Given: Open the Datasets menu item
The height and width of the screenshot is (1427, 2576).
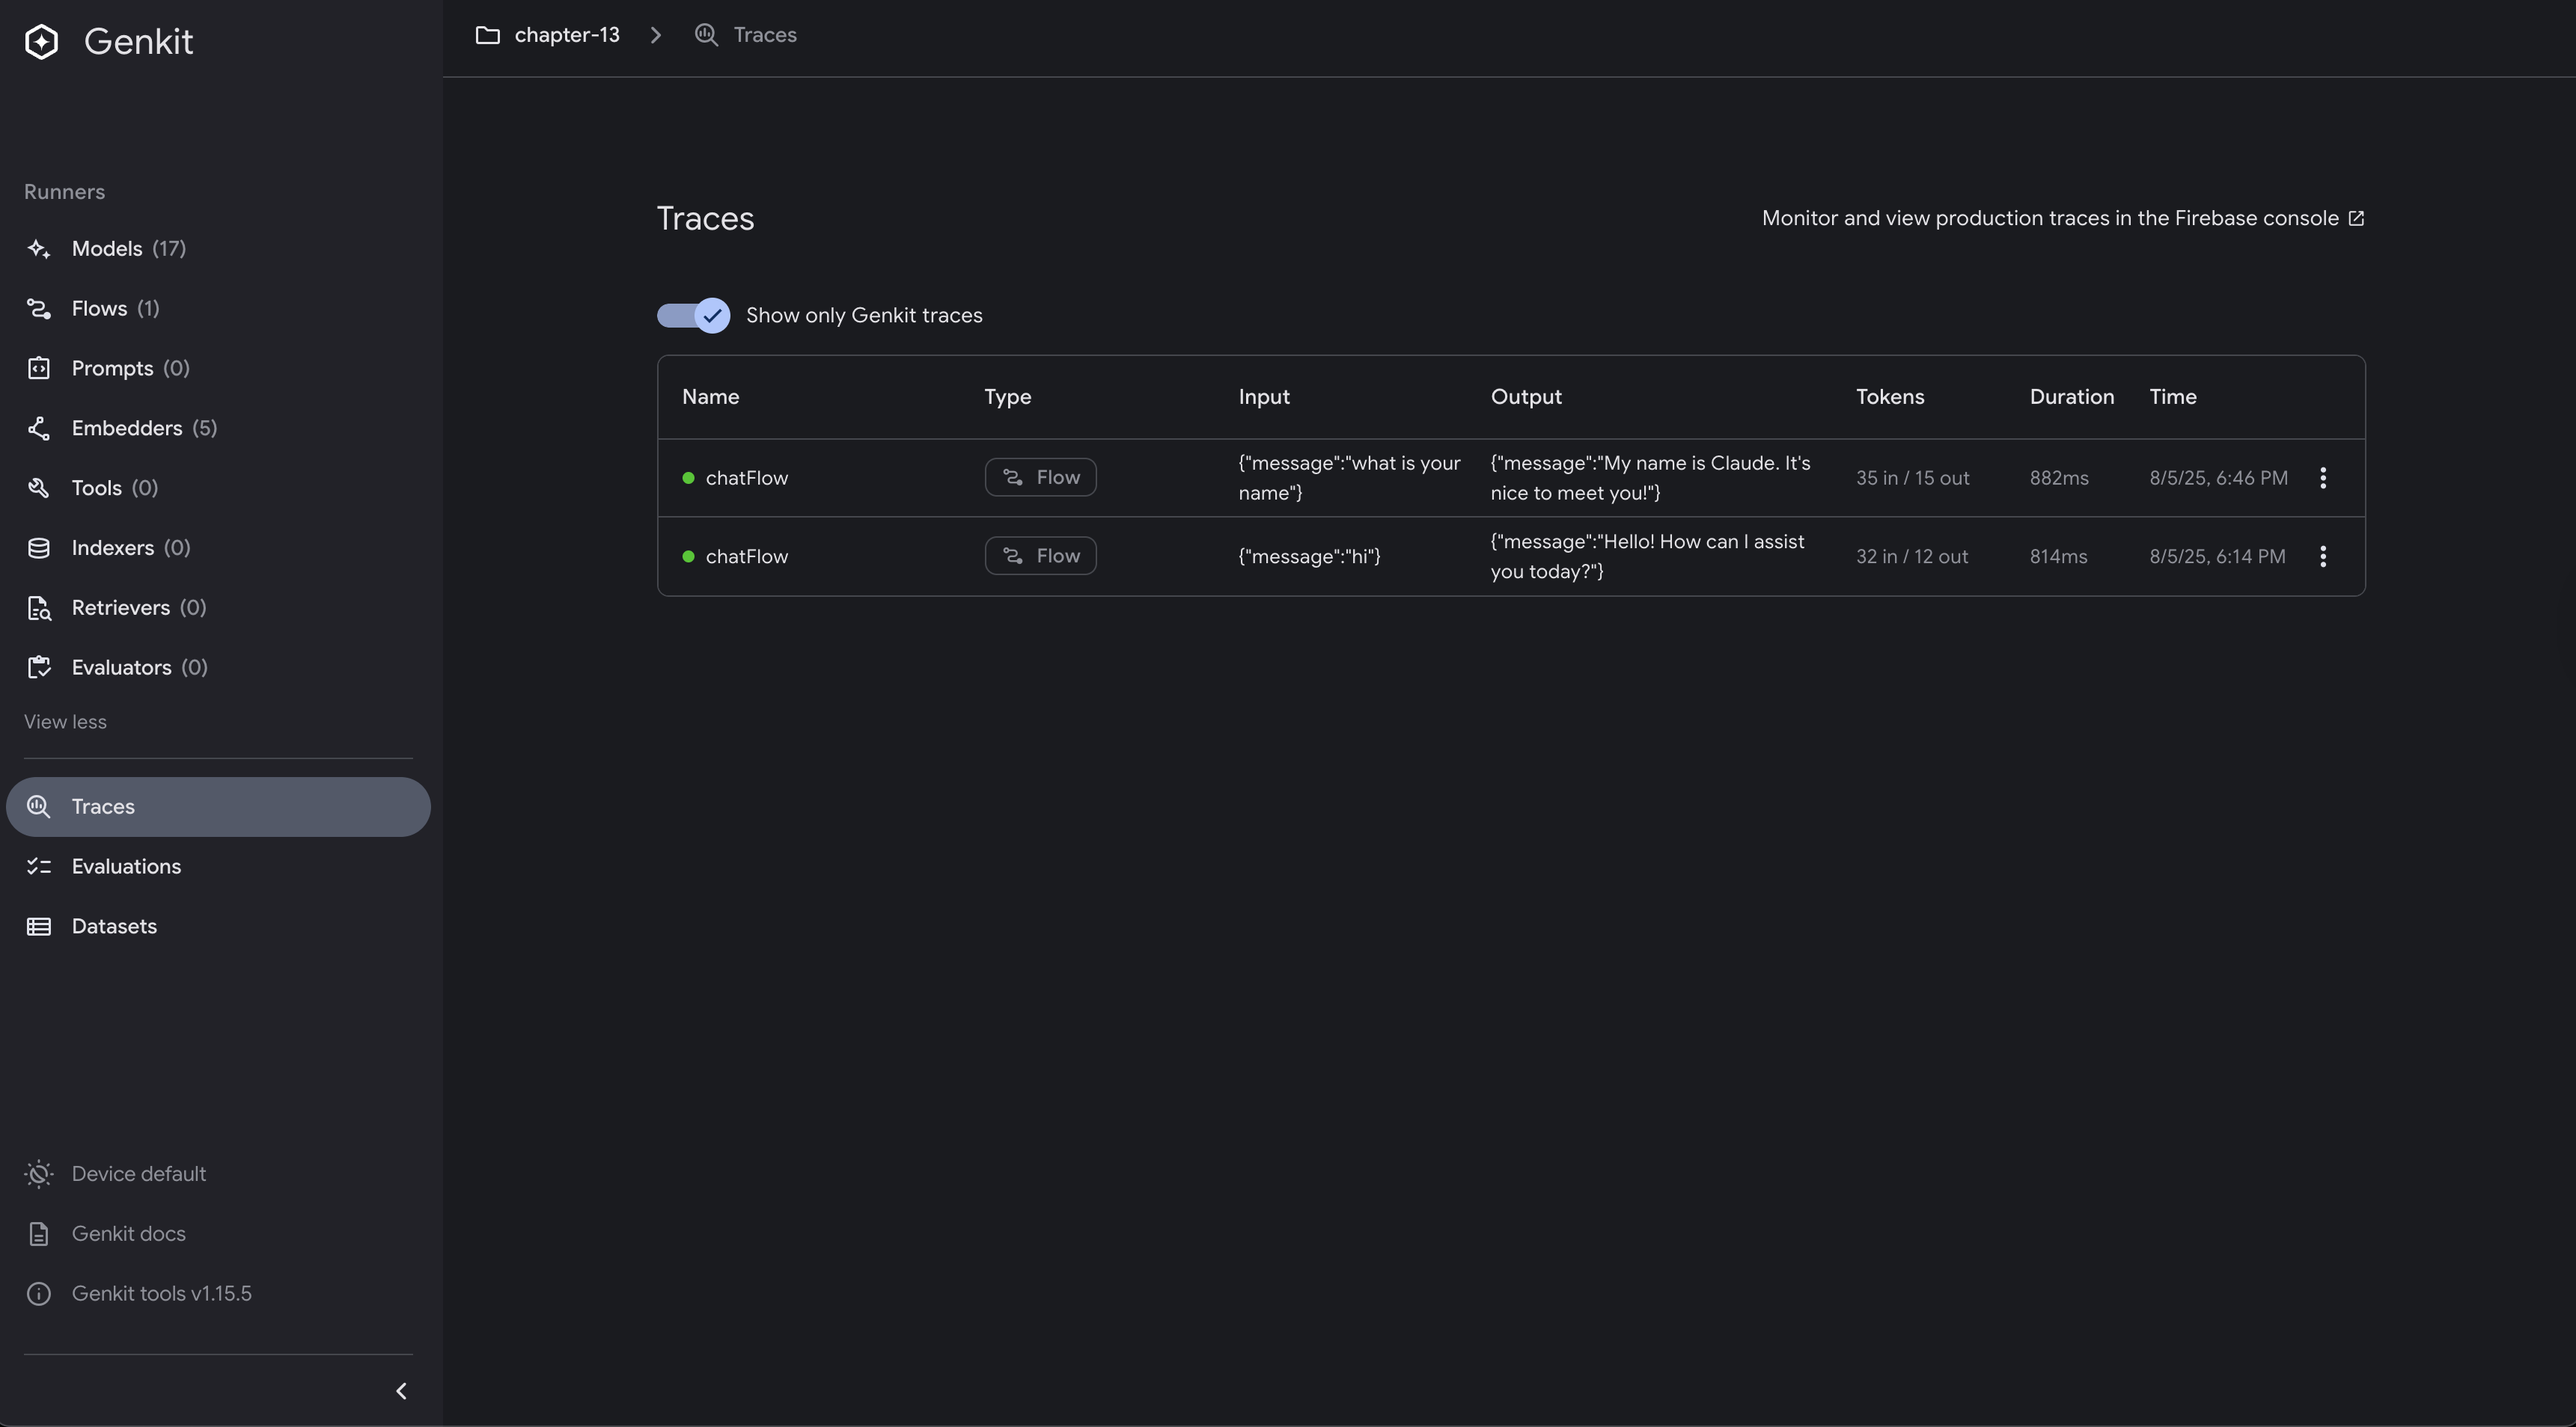Looking at the screenshot, I should click(218, 927).
